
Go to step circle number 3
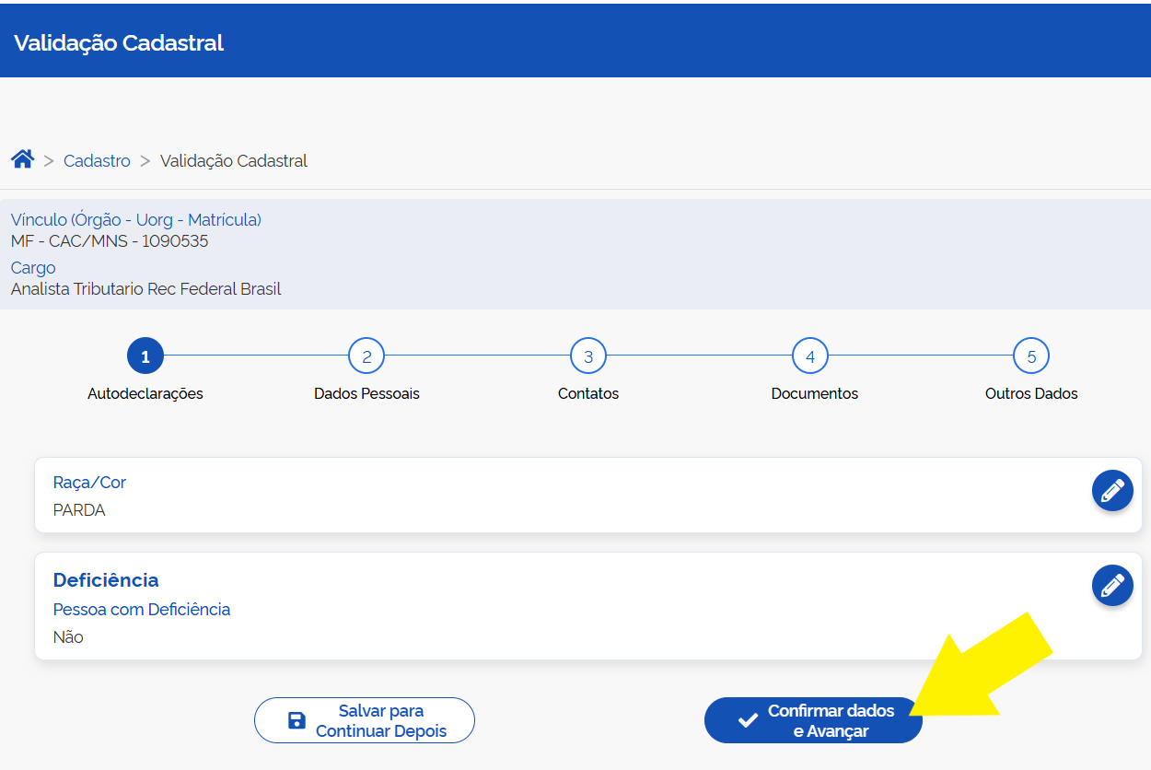tap(588, 356)
